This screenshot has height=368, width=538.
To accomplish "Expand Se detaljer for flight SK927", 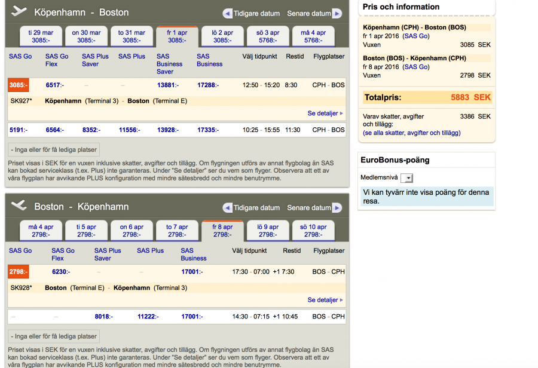I will (x=325, y=113).
